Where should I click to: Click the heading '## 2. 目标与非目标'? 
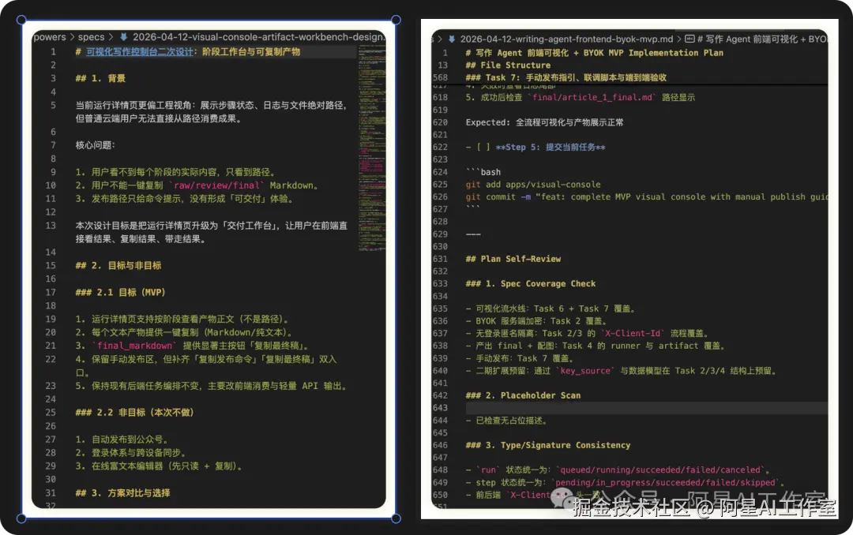[118, 265]
